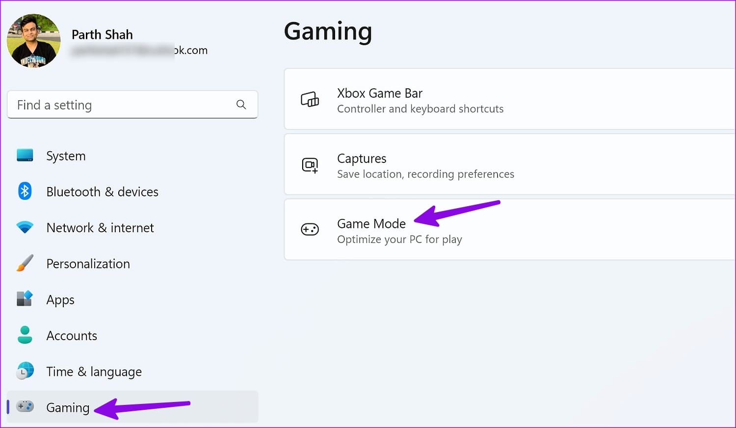Click the Time & language clock icon
The height and width of the screenshot is (428, 736).
click(25, 371)
